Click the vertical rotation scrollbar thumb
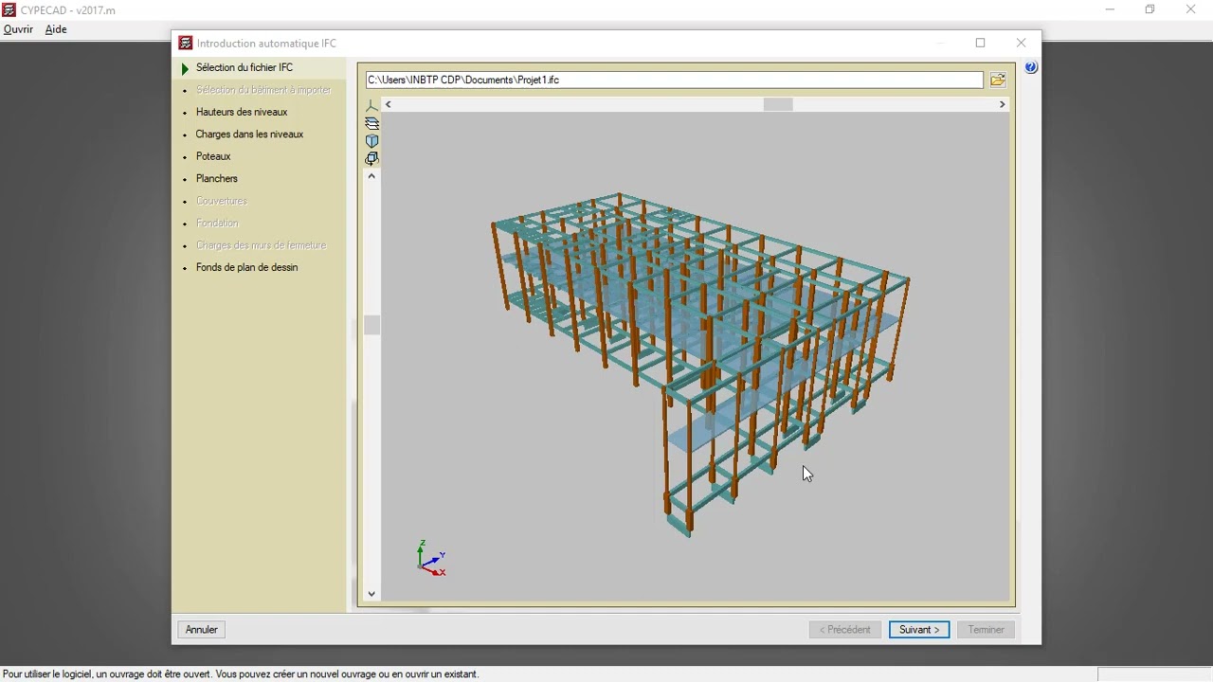This screenshot has width=1213, height=682. [x=371, y=325]
